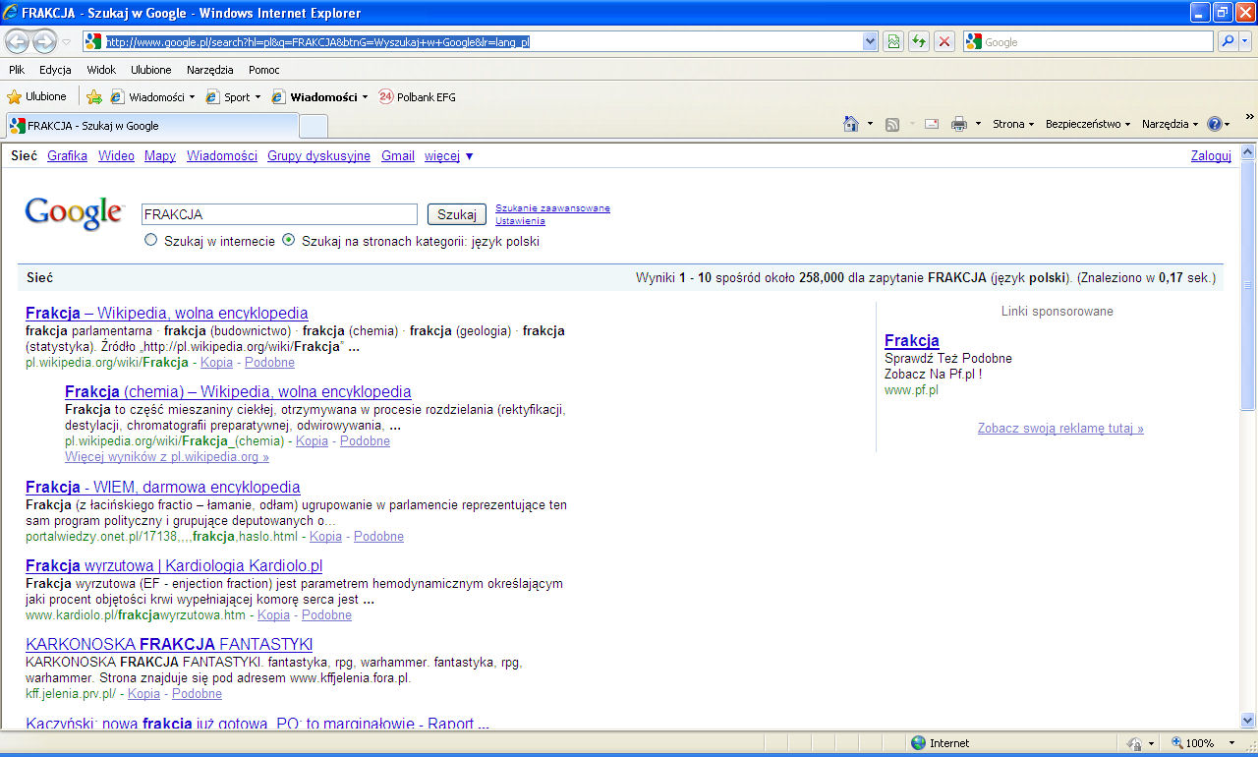Select the Szukaj w internecie radio button

(150, 240)
